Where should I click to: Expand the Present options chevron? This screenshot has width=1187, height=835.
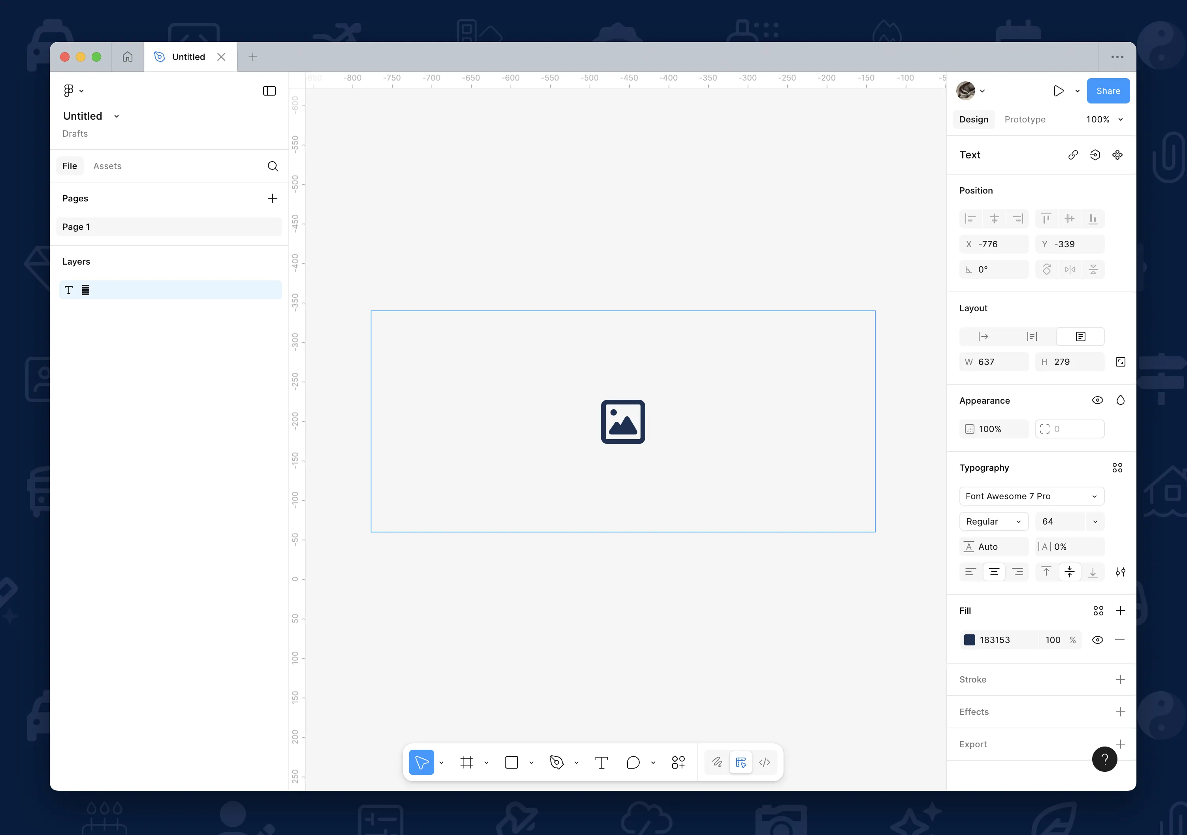[x=1077, y=91]
